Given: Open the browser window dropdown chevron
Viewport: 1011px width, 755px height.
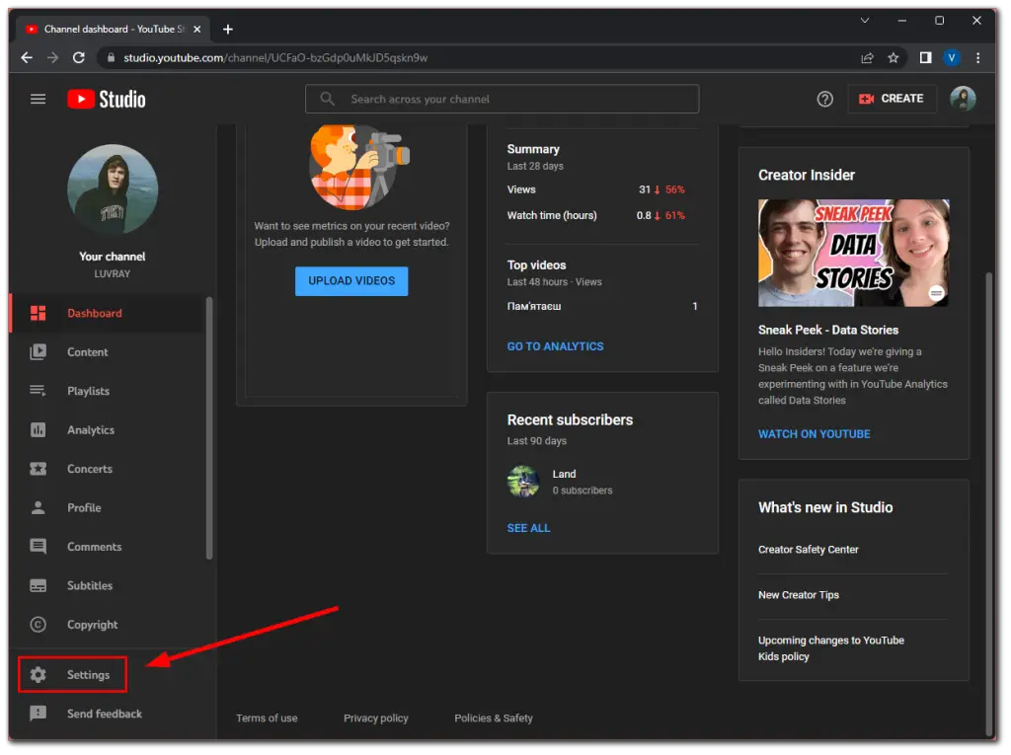Looking at the screenshot, I should (865, 20).
